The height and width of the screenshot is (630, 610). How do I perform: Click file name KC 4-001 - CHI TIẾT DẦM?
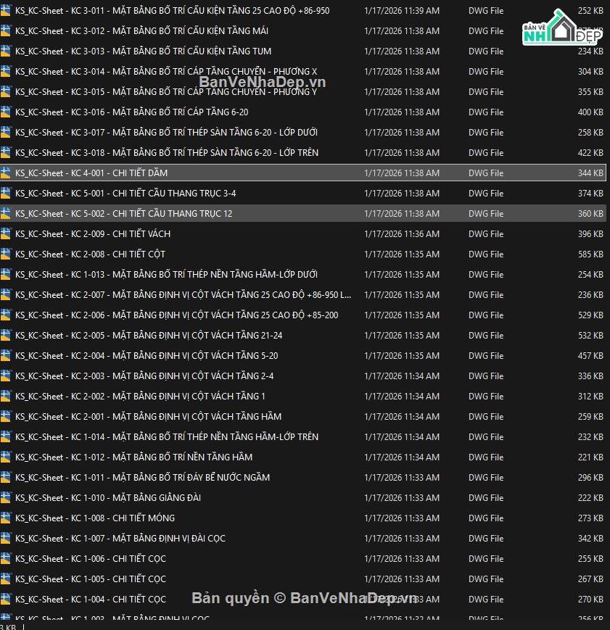pos(91,173)
